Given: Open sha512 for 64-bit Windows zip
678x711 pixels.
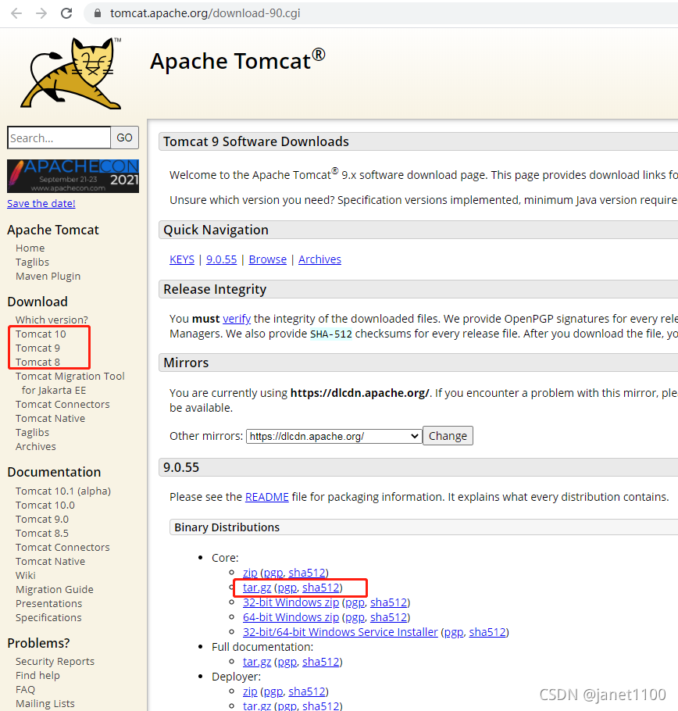Looking at the screenshot, I should coord(389,617).
